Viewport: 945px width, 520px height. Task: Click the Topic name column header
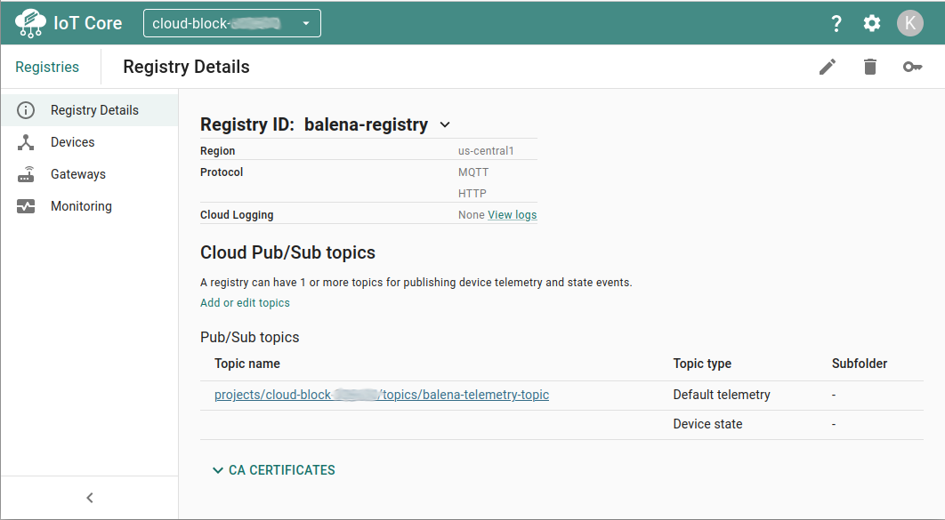247,364
